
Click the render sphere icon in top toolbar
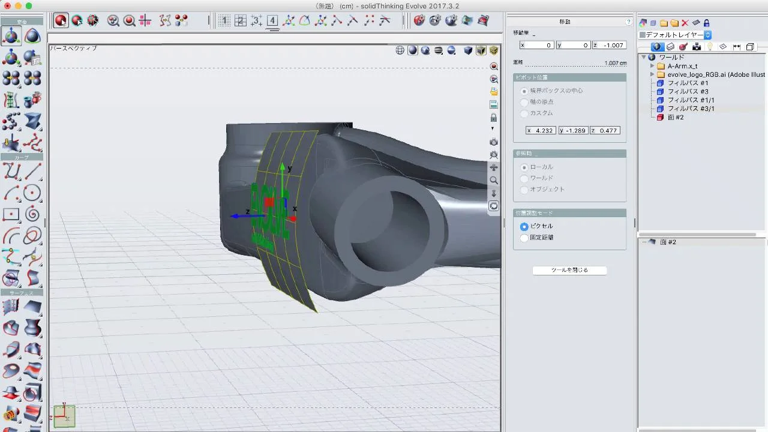click(419, 20)
